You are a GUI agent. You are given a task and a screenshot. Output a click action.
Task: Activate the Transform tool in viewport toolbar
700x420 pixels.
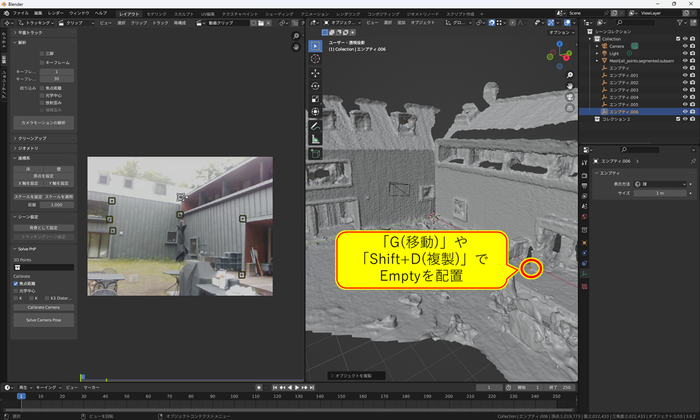click(x=315, y=111)
